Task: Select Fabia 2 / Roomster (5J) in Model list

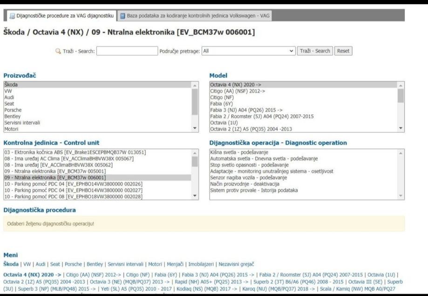Action: click(304, 116)
